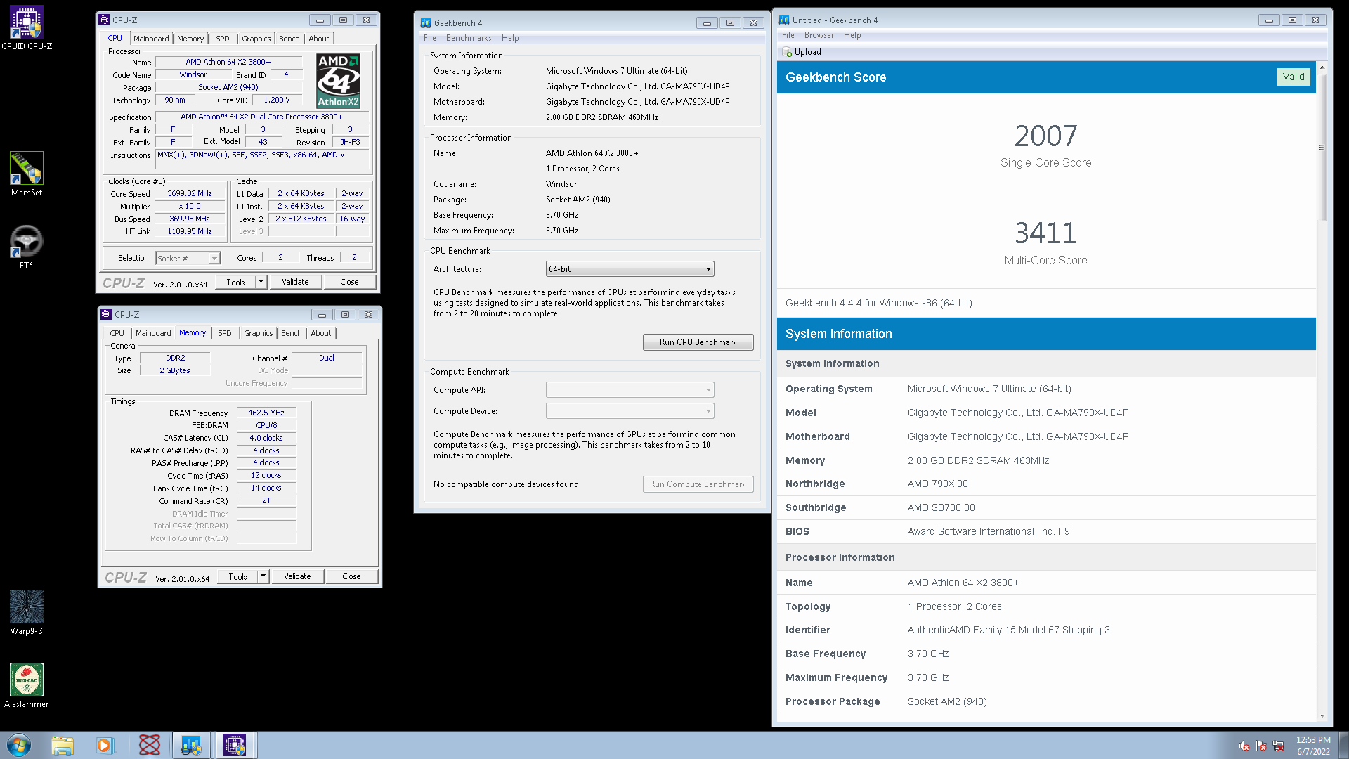Open the Compute Device dropdown
This screenshot has height=759, width=1349.
630,411
